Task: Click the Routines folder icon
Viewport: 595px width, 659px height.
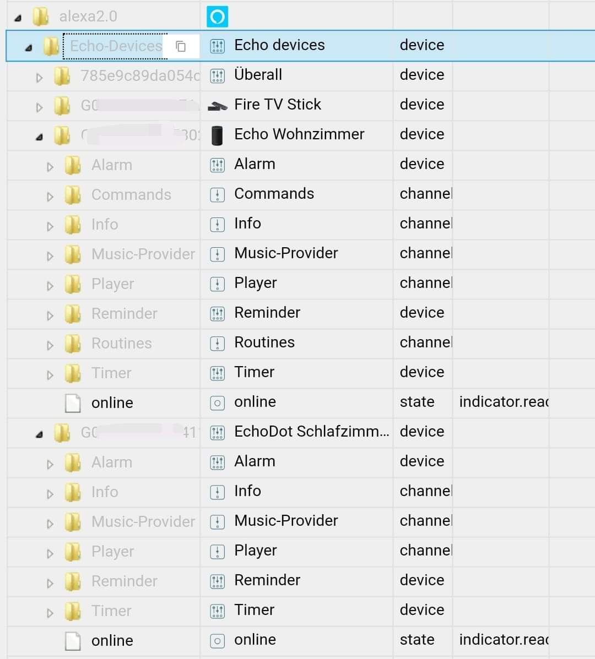Action: (x=73, y=344)
